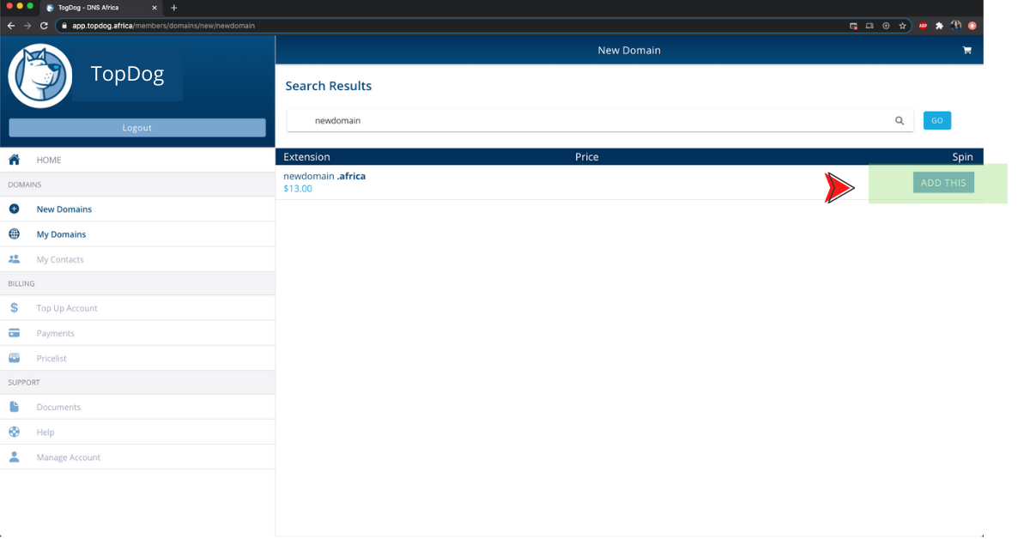The image size is (1030, 539).
Task: Open a new browser tab
Action: 174,8
